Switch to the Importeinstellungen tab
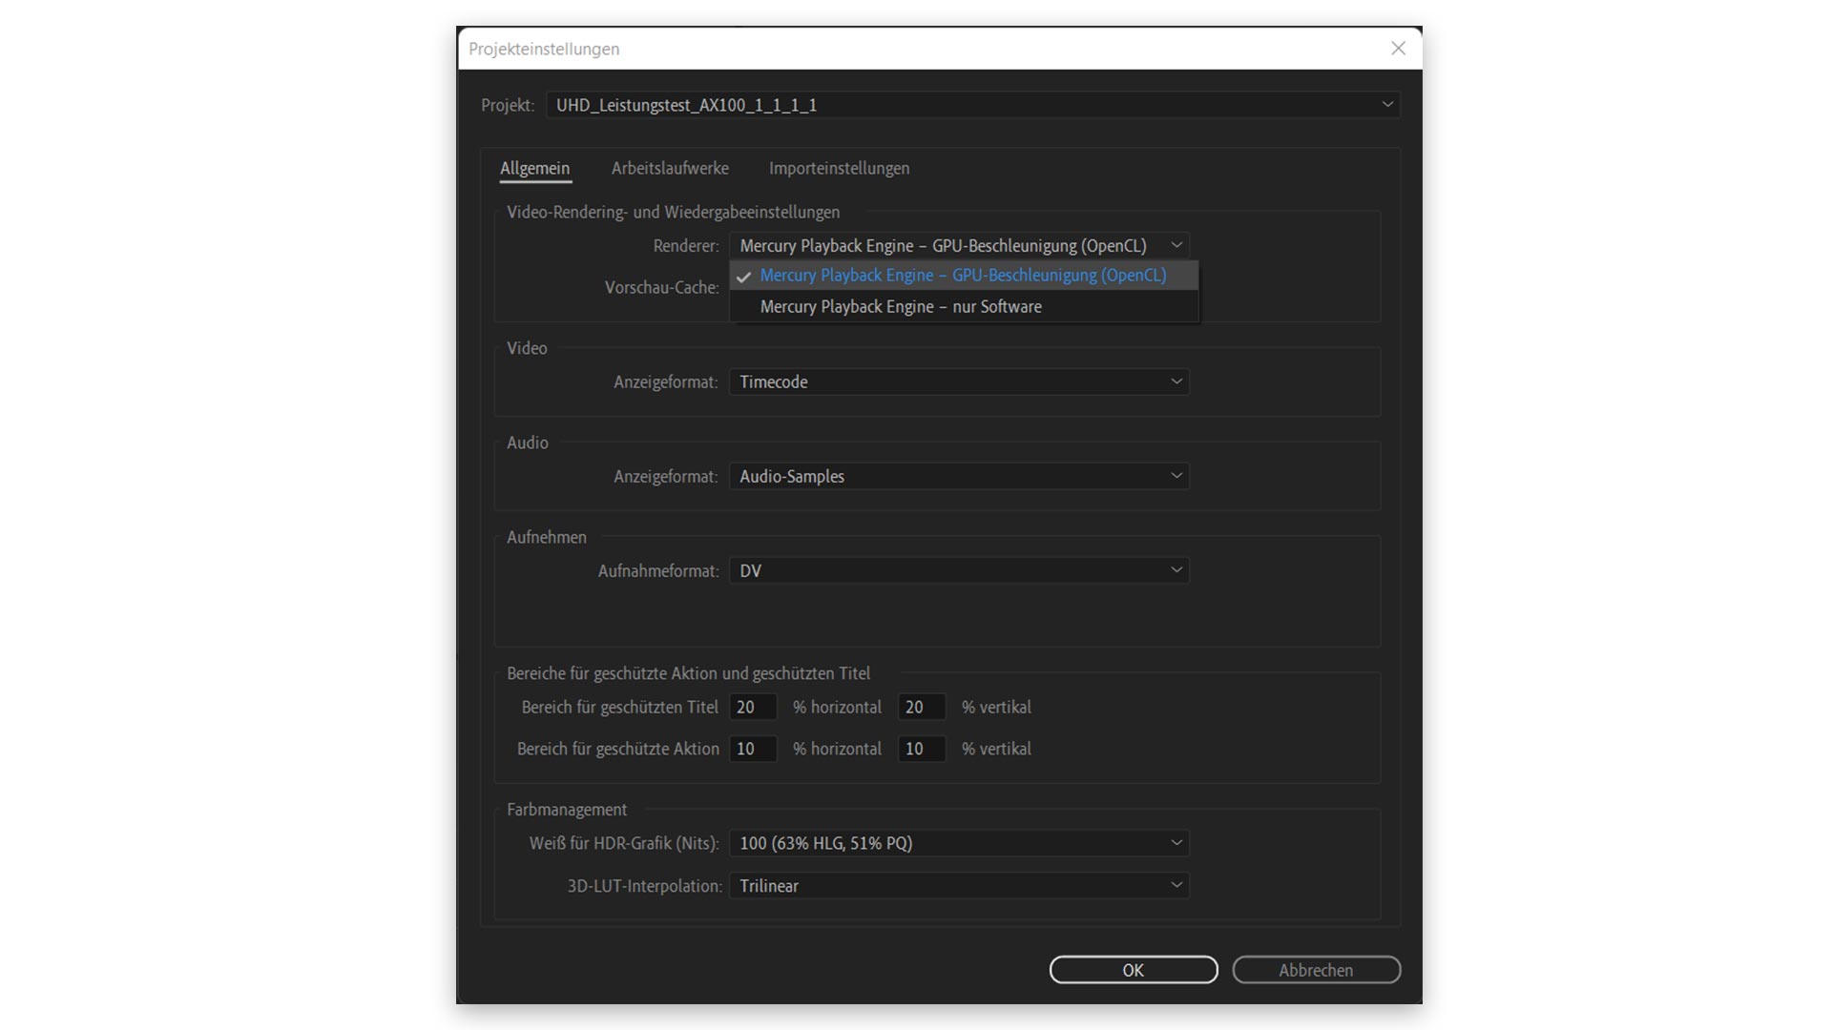The height and width of the screenshot is (1030, 1832). pos(839,168)
